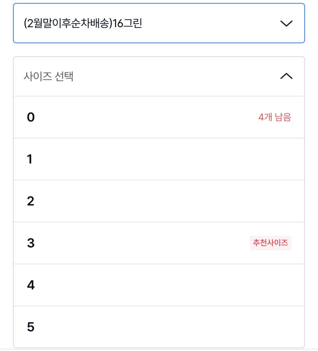
Task: Click the bold digit 4 label
Action: tap(31, 285)
